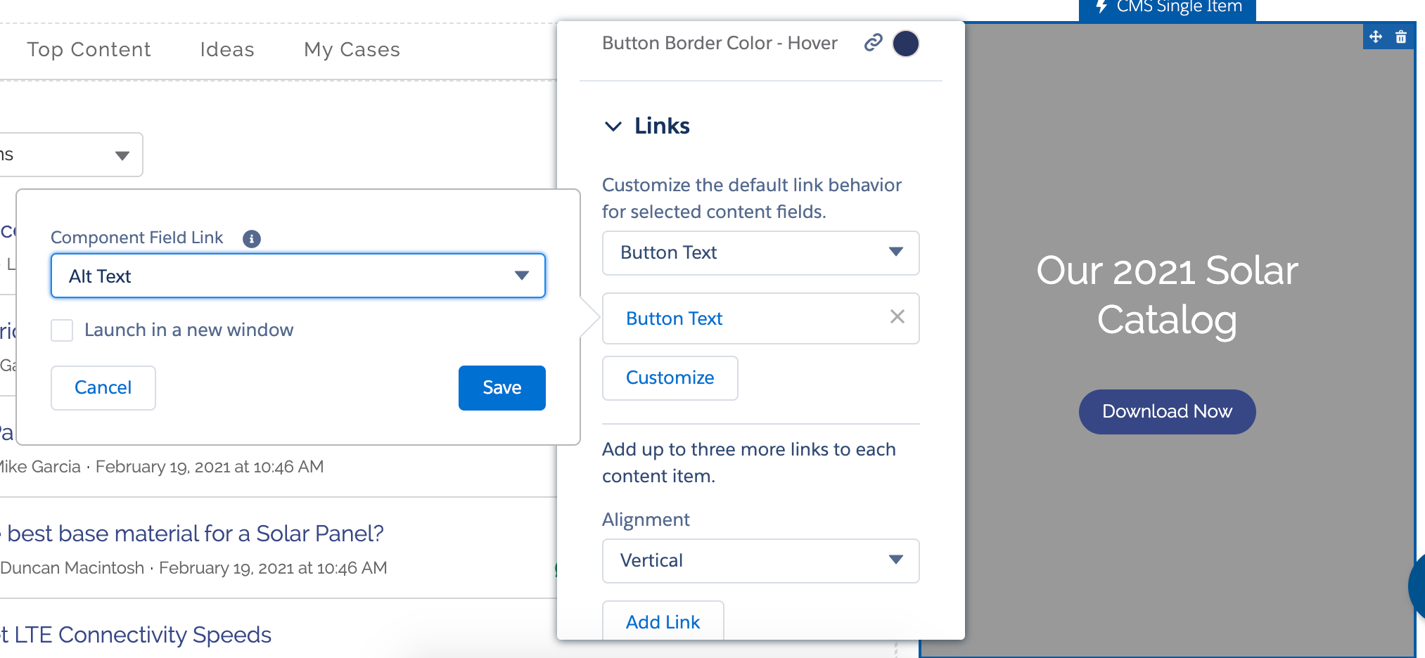
Task: Click the move icon on CMS component
Action: pyautogui.click(x=1376, y=37)
